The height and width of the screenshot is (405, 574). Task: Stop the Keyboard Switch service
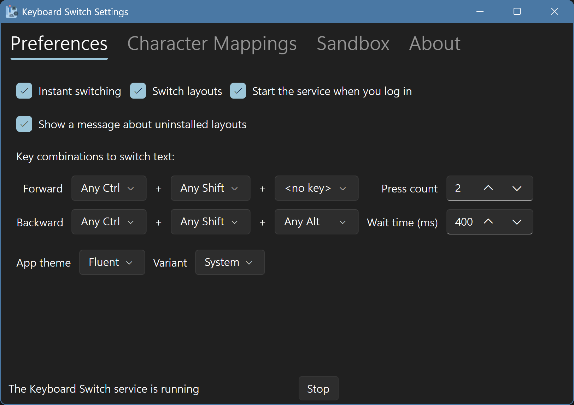(318, 388)
